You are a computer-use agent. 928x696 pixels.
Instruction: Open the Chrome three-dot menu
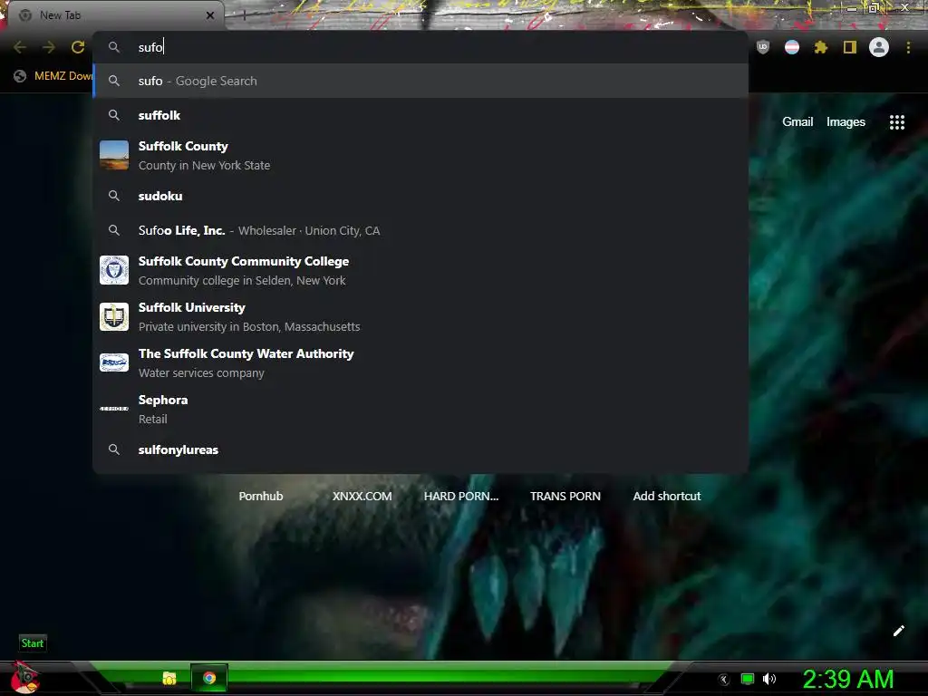coord(908,47)
